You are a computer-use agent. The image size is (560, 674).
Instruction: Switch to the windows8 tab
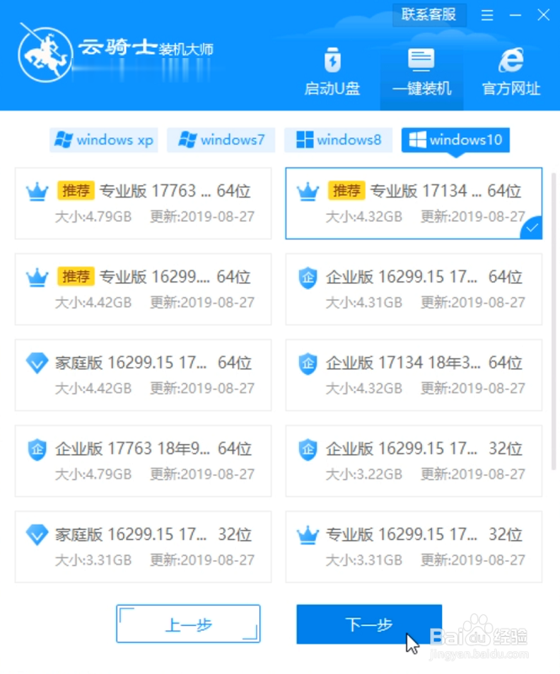point(339,140)
